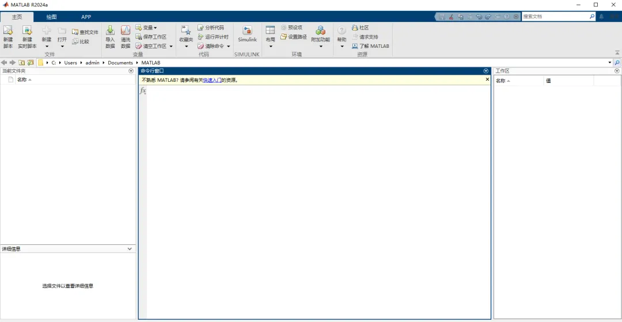The height and width of the screenshot is (322, 622).
Task: Click 保存工作区 (Save Workspace)
Action: (151, 37)
